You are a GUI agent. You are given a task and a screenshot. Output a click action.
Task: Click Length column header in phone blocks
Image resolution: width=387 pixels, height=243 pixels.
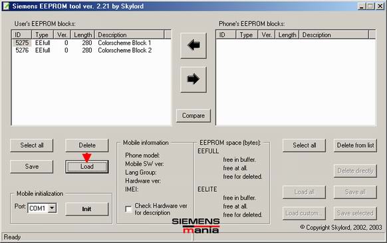click(x=287, y=35)
